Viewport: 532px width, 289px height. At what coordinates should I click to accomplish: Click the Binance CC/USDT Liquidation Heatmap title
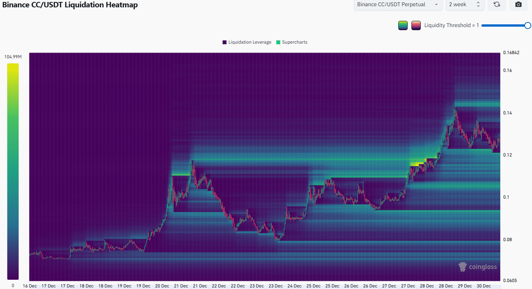click(70, 5)
